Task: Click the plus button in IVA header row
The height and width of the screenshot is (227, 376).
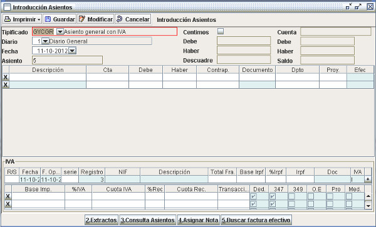Action: click(368, 179)
